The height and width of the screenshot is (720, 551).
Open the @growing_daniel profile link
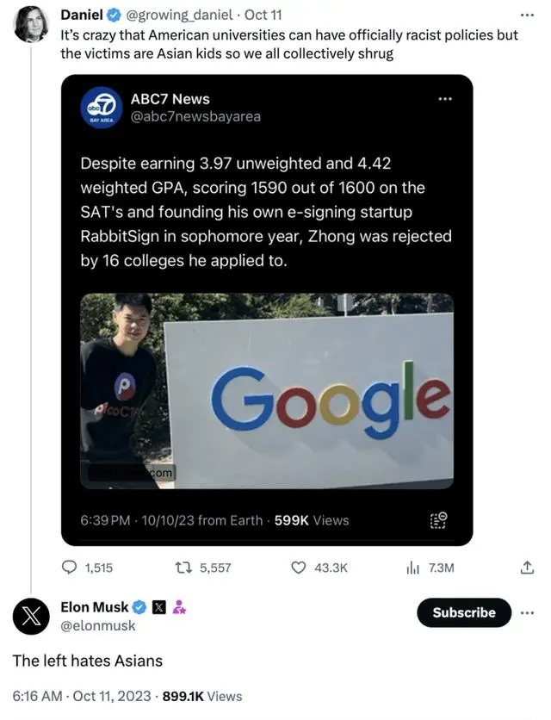[177, 16]
